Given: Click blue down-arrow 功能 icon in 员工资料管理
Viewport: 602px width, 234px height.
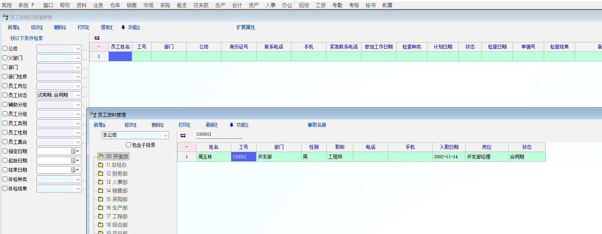Looking at the screenshot, I should [x=232, y=125].
